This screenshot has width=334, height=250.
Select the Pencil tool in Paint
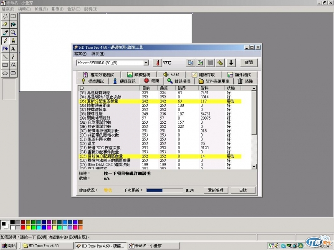click(x=5, y=40)
